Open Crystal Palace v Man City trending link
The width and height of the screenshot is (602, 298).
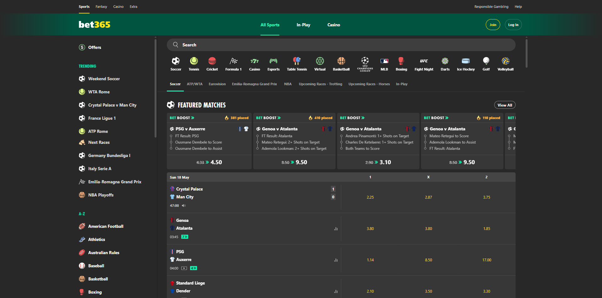(112, 105)
